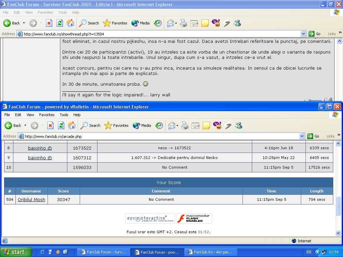Launch Internet Explorer quick launch icon
The width and height of the screenshot is (343, 257).
(42, 252)
